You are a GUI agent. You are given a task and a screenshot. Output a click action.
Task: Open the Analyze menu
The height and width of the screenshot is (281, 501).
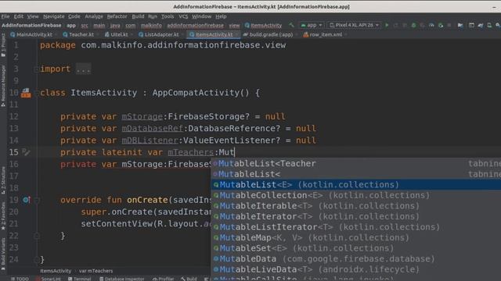[x=94, y=16]
